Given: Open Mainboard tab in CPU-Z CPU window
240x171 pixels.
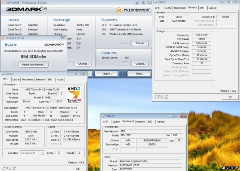Looking at the screenshot, I should click(28, 80).
